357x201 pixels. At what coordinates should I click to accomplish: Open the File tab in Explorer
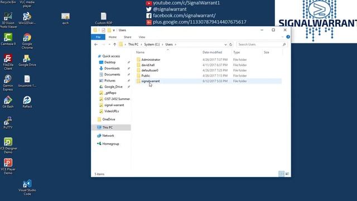(98, 37)
